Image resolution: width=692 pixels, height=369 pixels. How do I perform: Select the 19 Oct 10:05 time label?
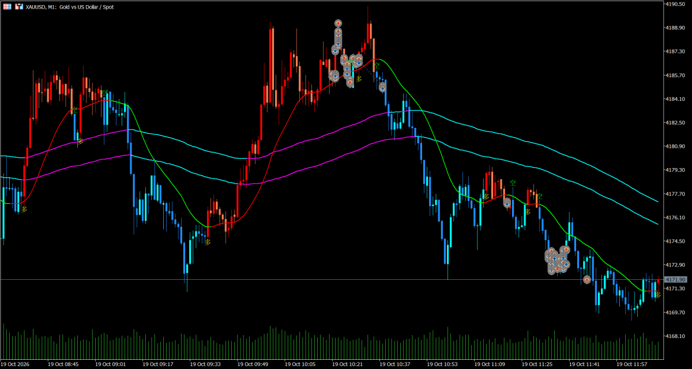[301, 364]
